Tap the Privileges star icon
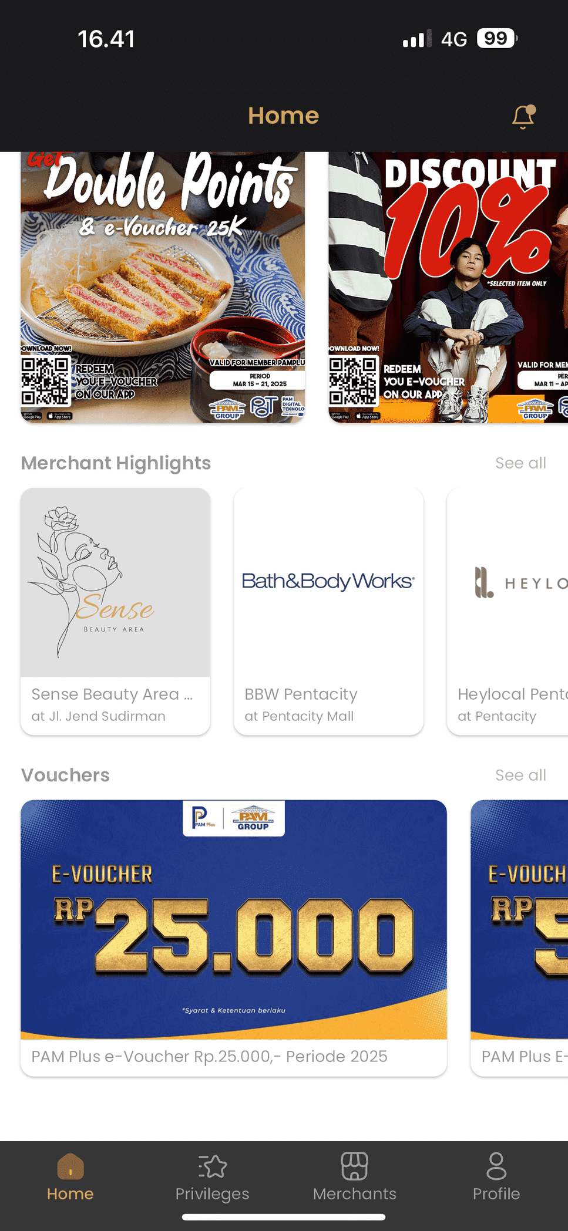 [x=212, y=1166]
